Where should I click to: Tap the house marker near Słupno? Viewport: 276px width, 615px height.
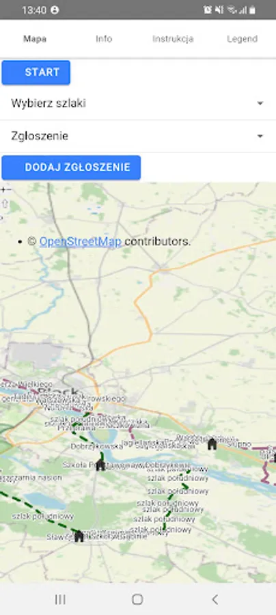tap(212, 444)
